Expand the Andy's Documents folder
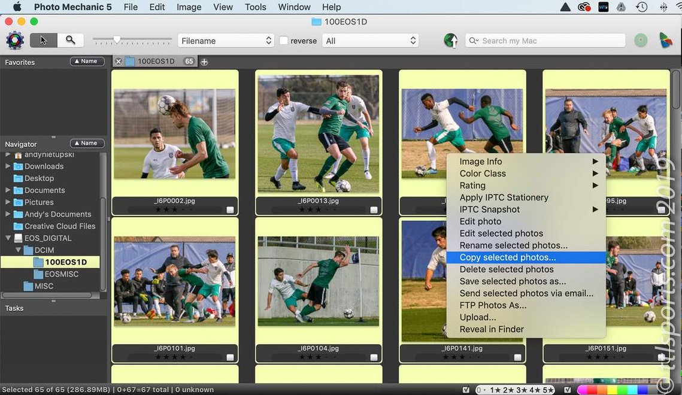Screen dimensions: 682x395 (x=8, y=214)
